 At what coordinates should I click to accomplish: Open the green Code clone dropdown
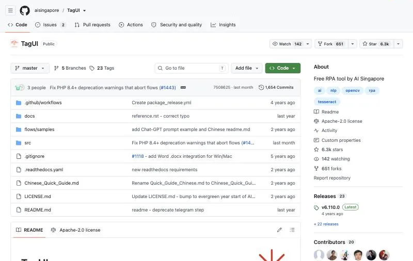[x=282, y=68]
